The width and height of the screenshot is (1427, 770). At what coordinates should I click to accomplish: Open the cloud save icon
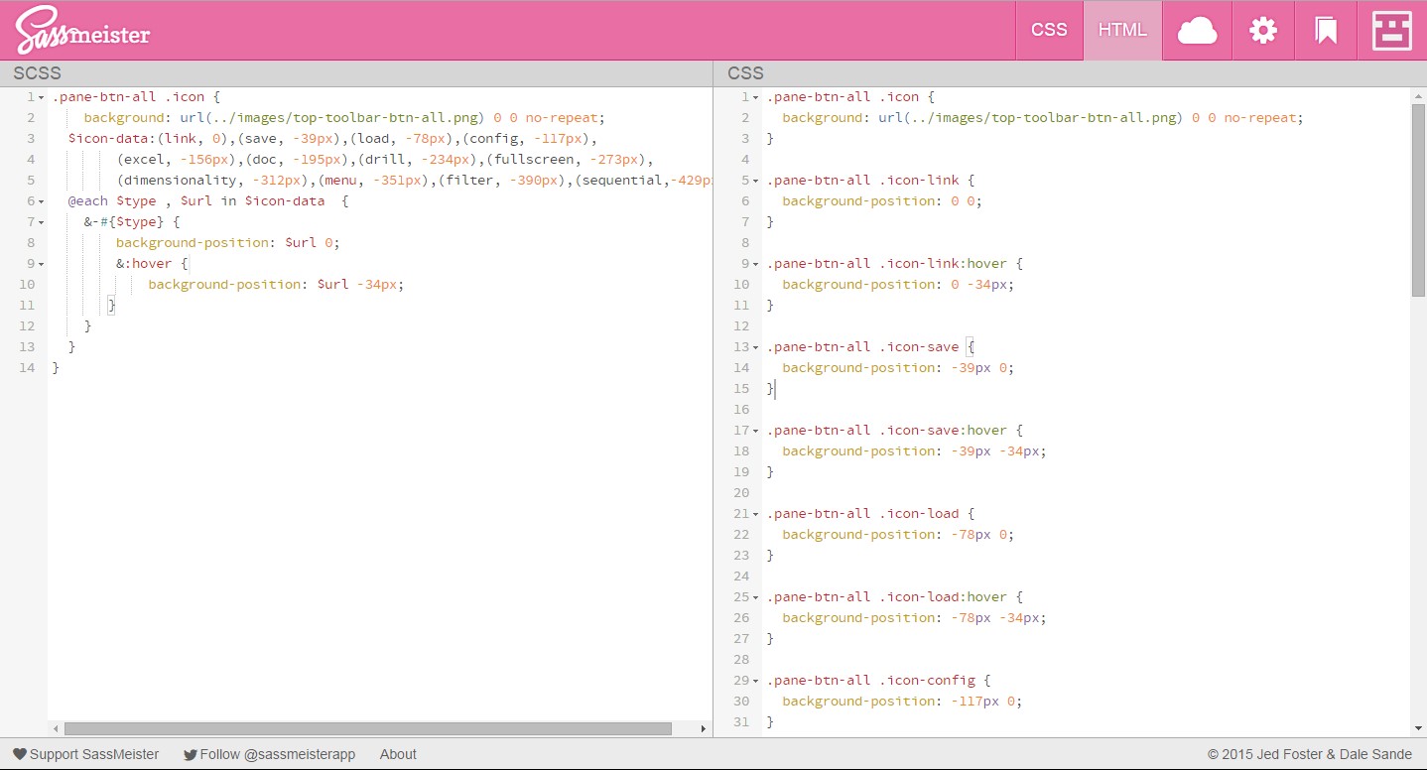pyautogui.click(x=1197, y=31)
